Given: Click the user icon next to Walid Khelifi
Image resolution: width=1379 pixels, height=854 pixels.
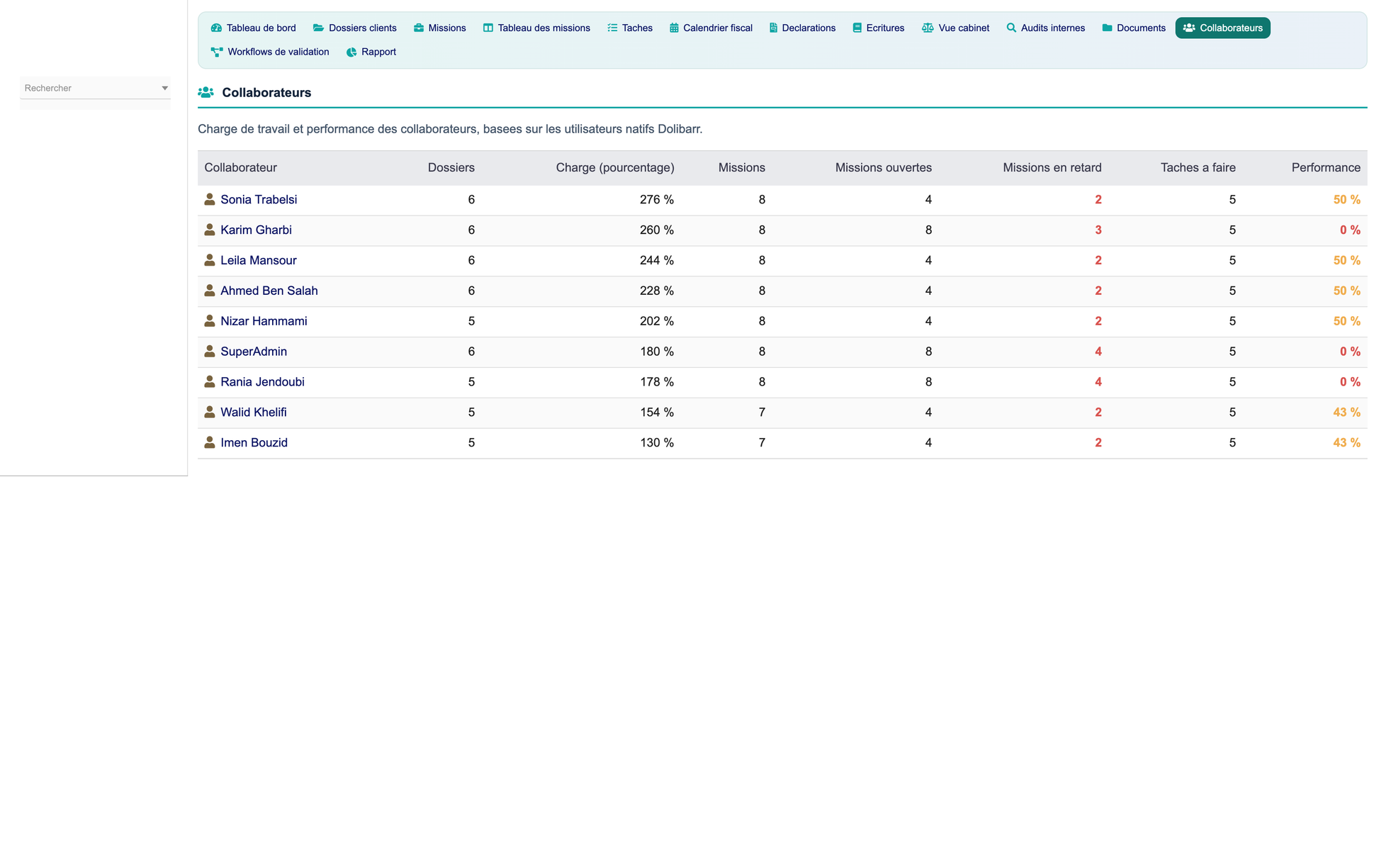Looking at the screenshot, I should [x=210, y=412].
